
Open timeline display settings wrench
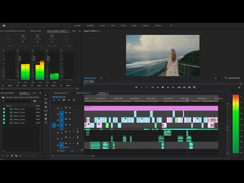[74, 100]
